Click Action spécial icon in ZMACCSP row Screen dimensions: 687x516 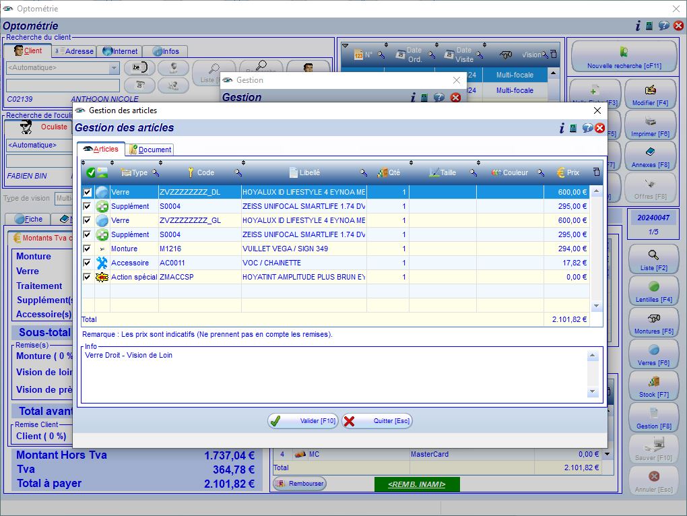[x=102, y=277]
